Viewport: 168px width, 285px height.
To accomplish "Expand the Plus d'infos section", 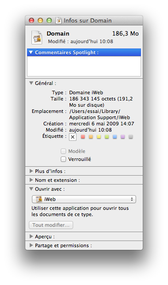I will [x=31, y=171].
